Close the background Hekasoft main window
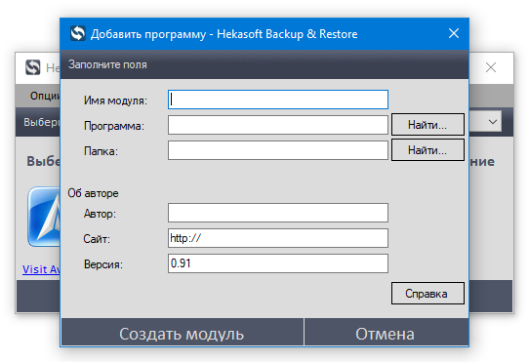 [x=491, y=67]
